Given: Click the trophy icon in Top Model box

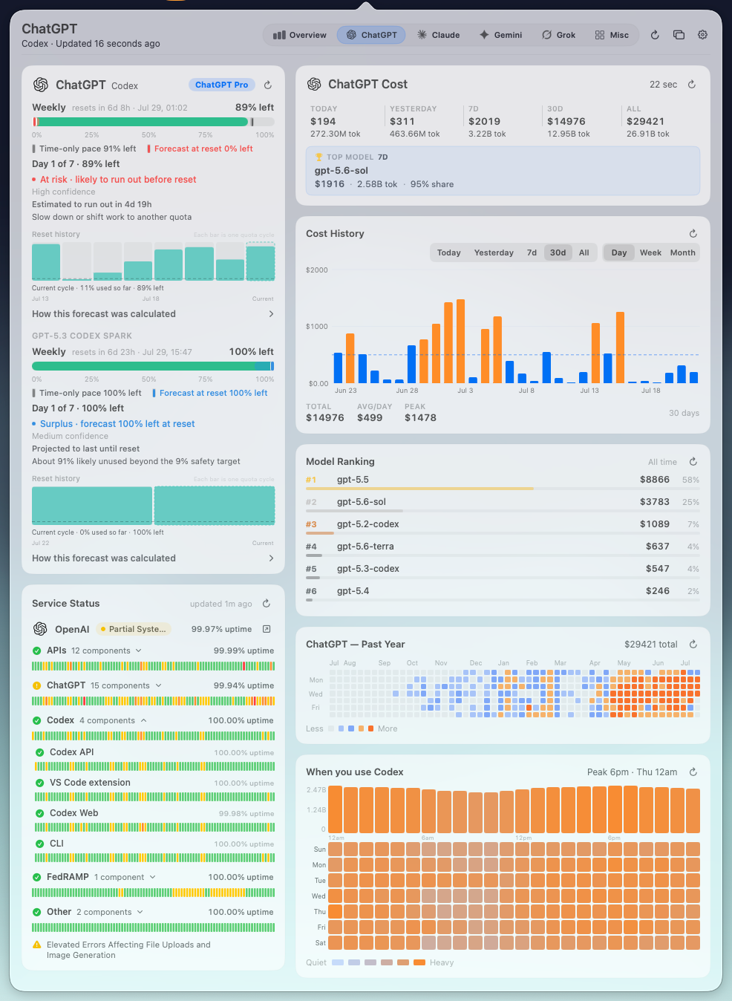Looking at the screenshot, I should tap(319, 157).
